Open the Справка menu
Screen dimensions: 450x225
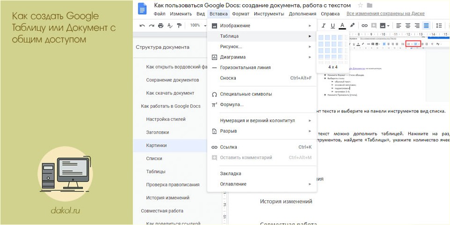330,14
